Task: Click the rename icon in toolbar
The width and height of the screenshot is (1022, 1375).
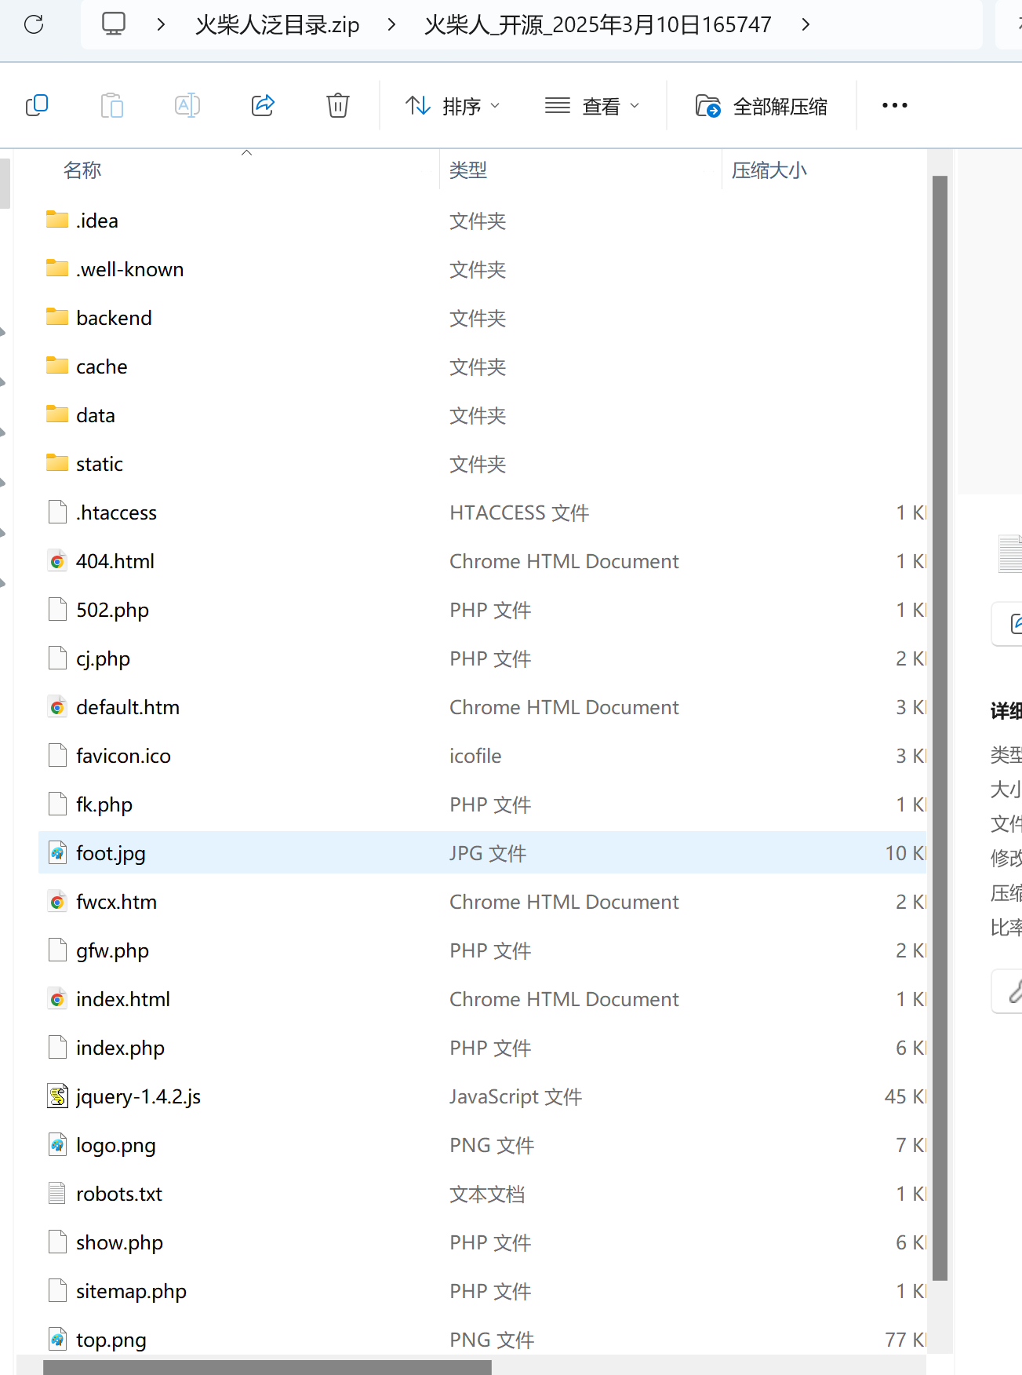Action: pyautogui.click(x=187, y=105)
